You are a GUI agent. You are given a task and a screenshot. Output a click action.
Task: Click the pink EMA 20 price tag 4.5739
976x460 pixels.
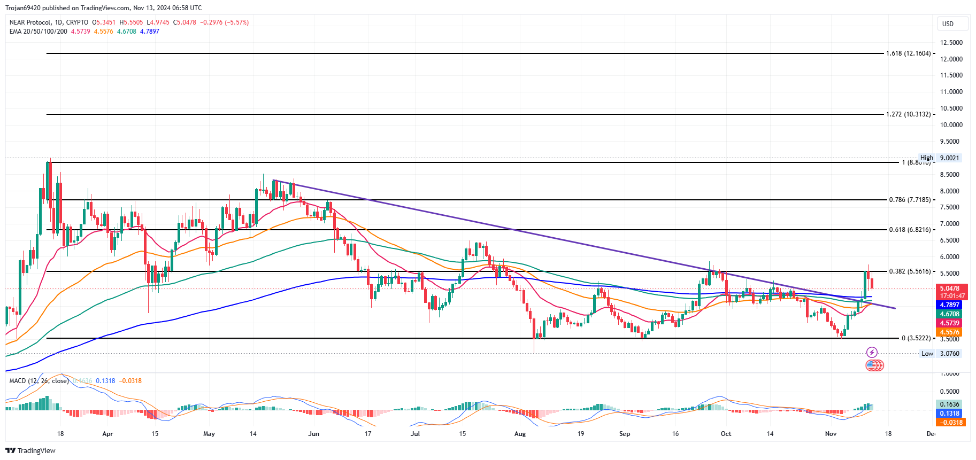tap(950, 323)
